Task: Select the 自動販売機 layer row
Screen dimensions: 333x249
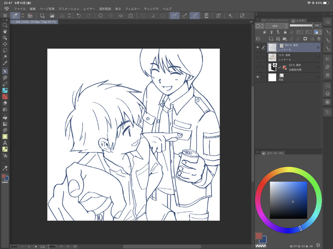Action: (x=294, y=67)
